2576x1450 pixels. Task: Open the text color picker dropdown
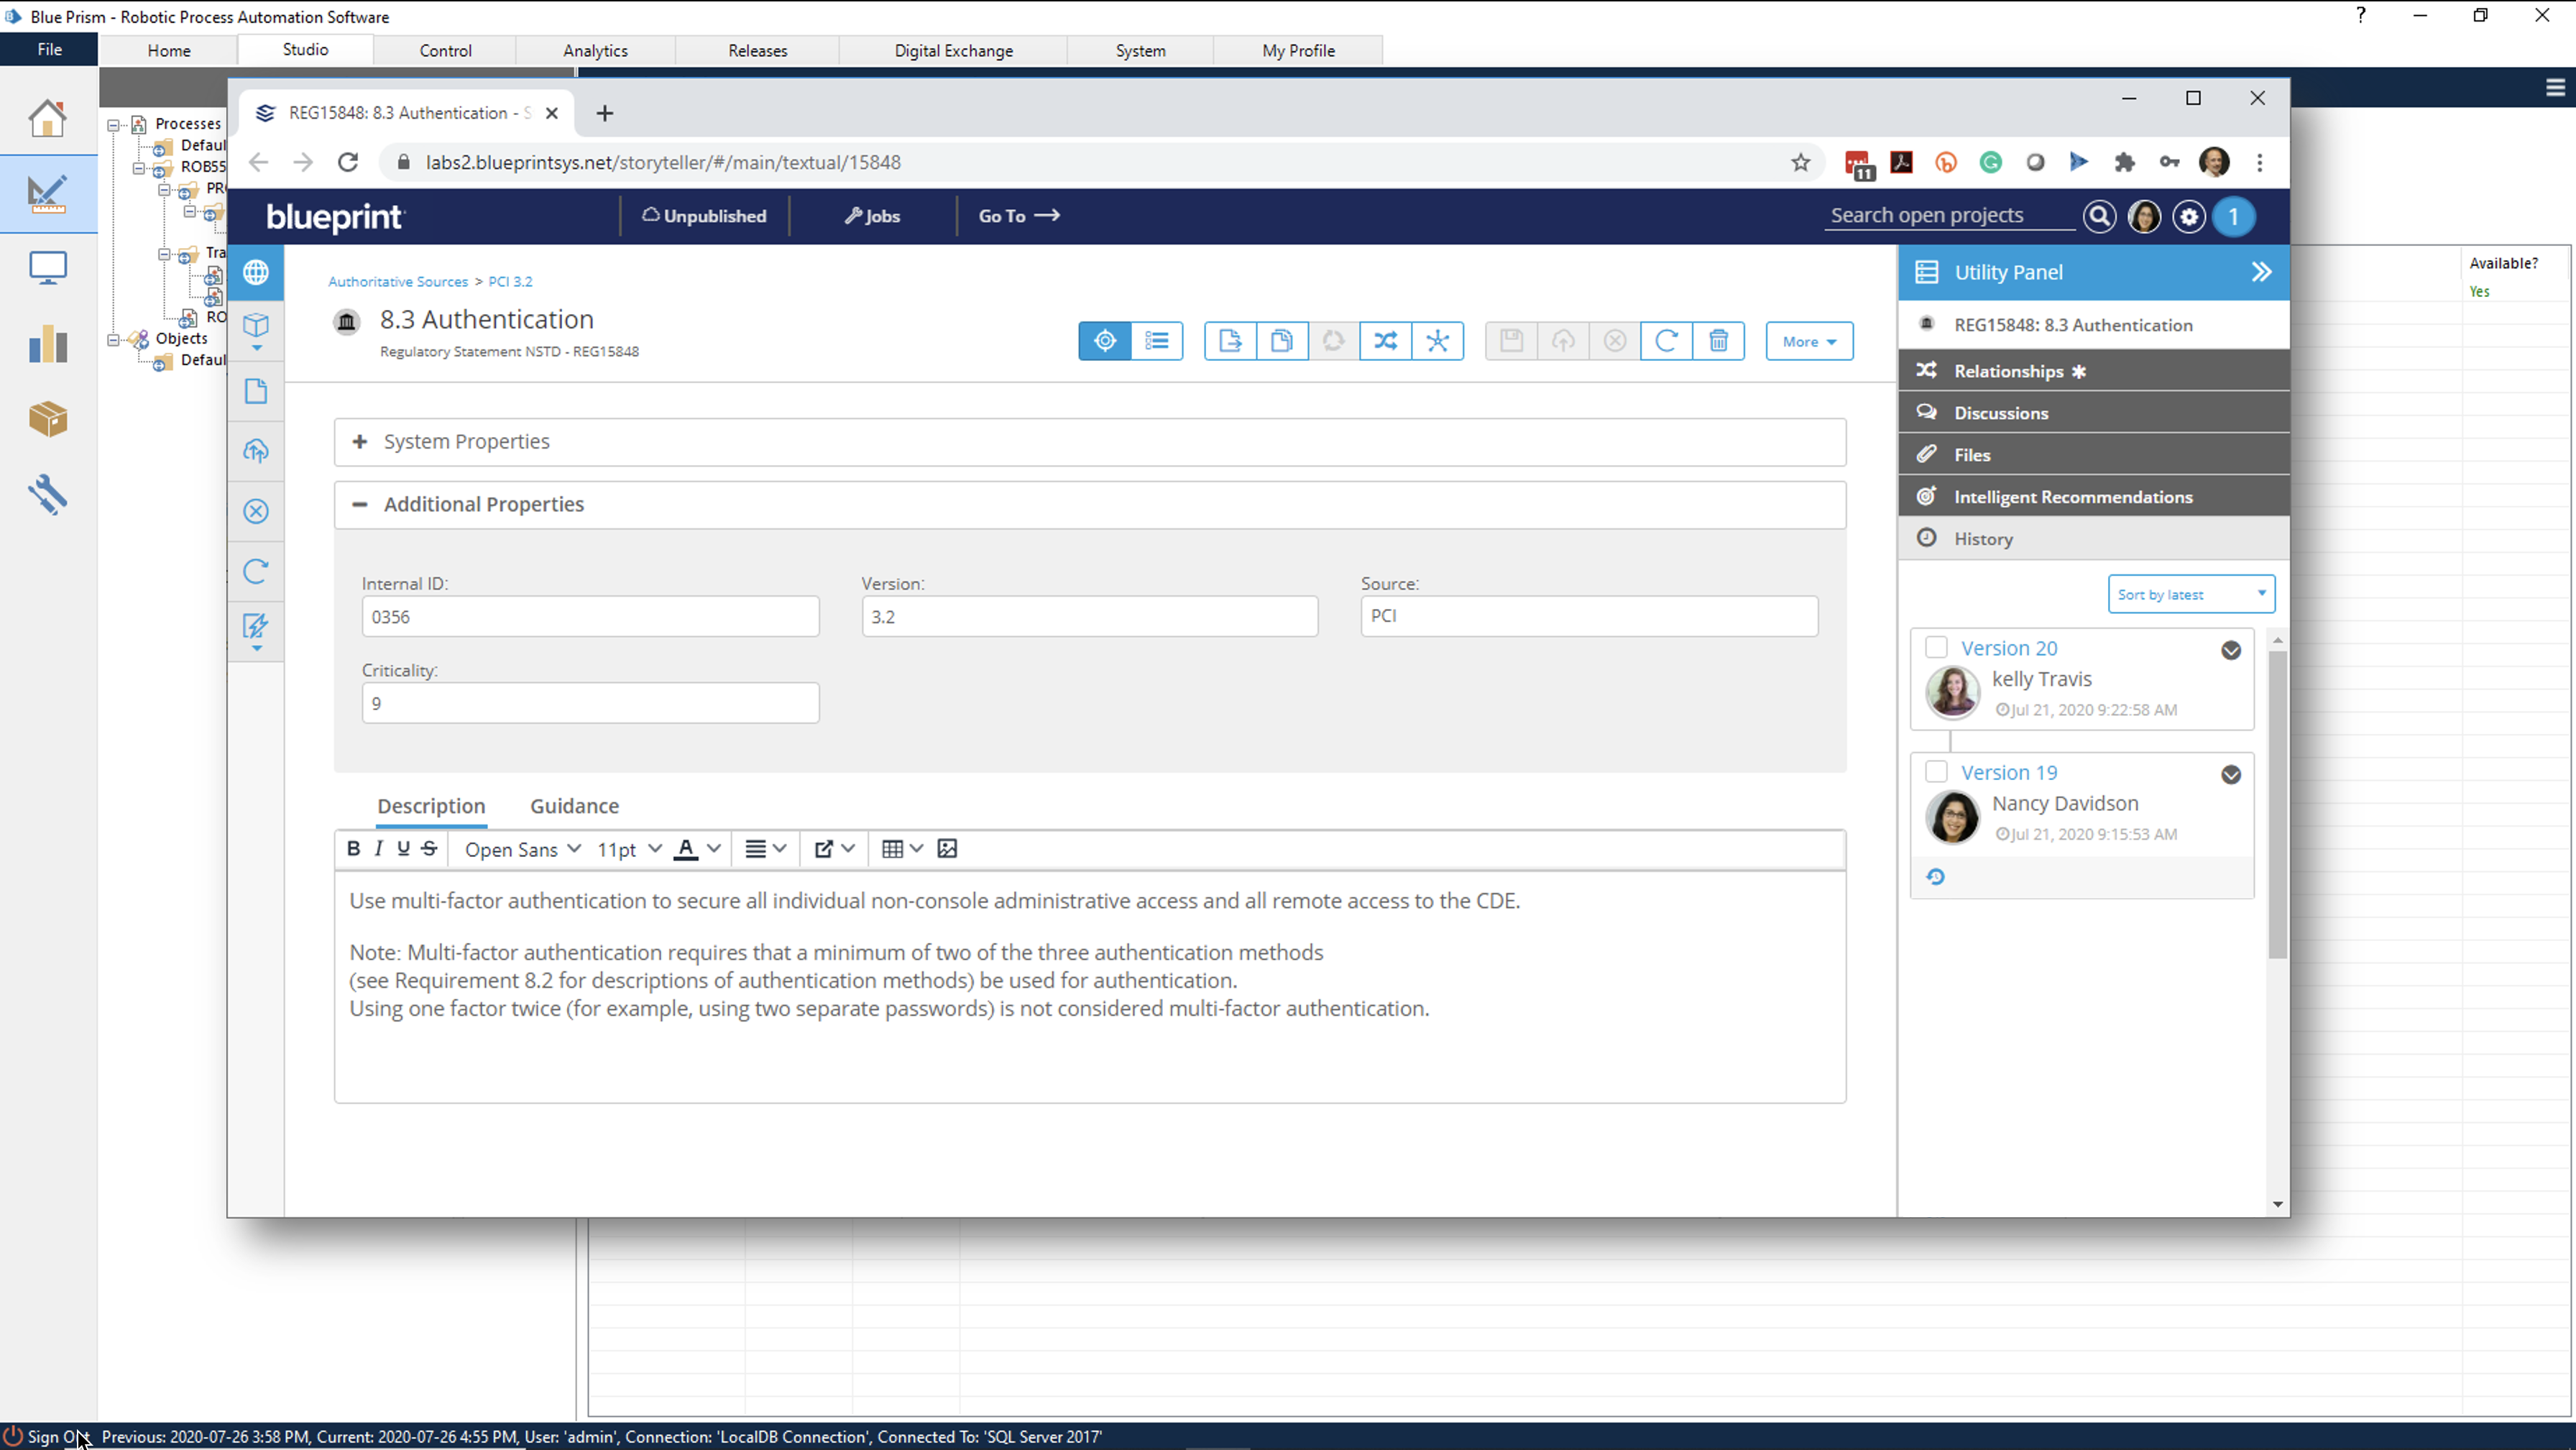click(714, 849)
